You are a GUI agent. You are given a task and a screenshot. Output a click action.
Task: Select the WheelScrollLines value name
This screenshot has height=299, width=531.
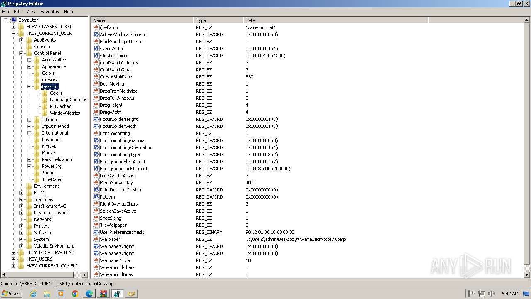point(116,274)
